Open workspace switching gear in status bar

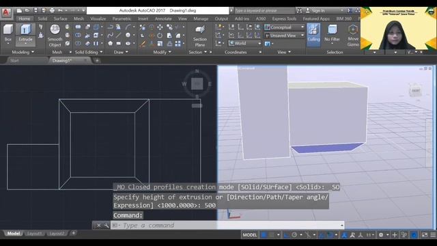point(381,235)
